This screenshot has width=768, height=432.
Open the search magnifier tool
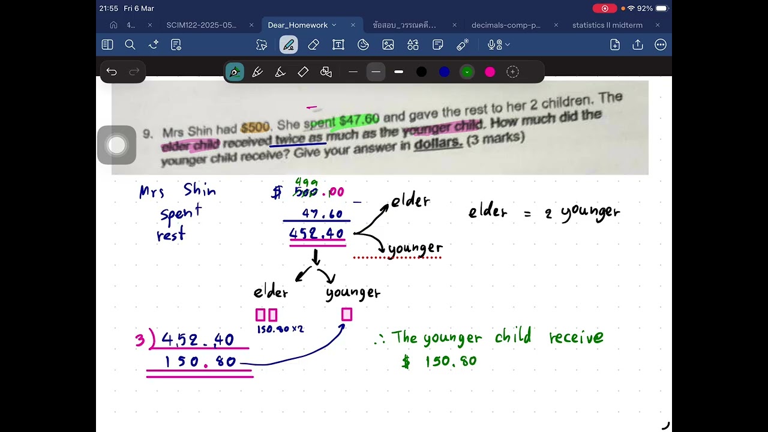click(x=130, y=44)
